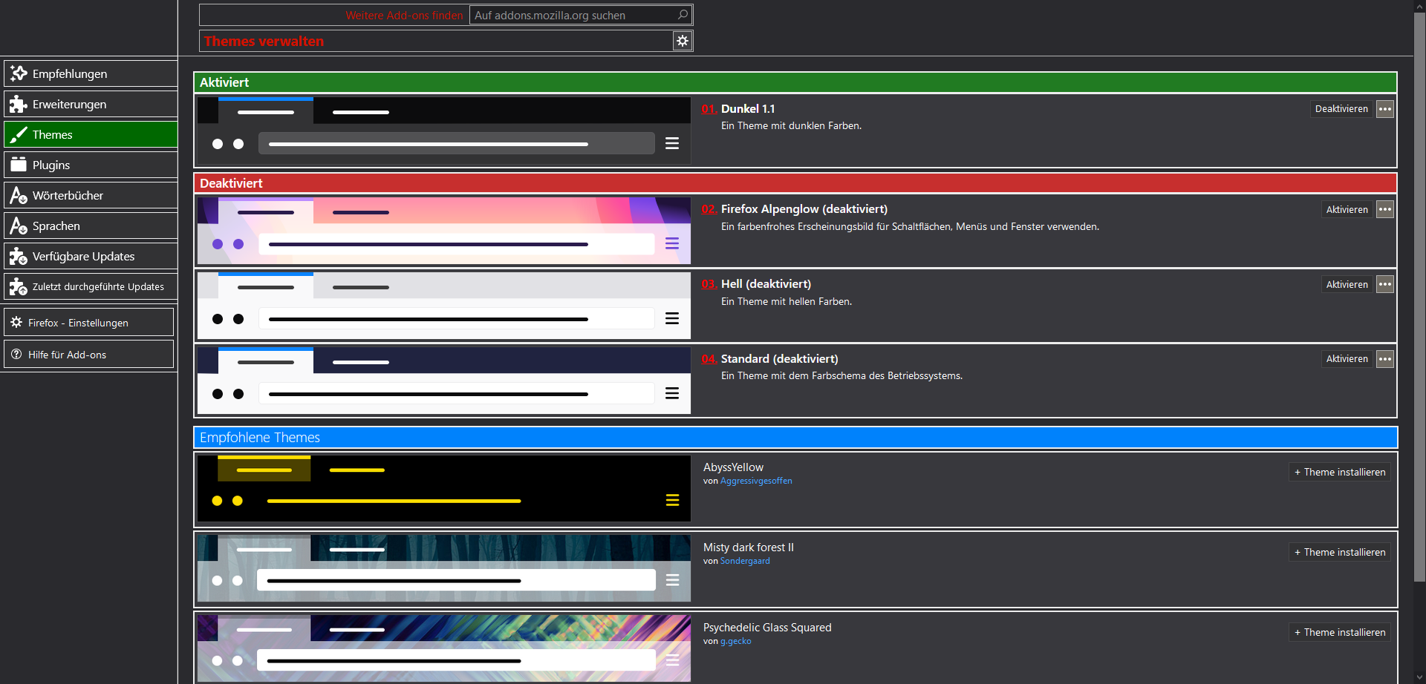Activate the Firefox Alpenglow theme
The image size is (1426, 684).
pyautogui.click(x=1347, y=209)
